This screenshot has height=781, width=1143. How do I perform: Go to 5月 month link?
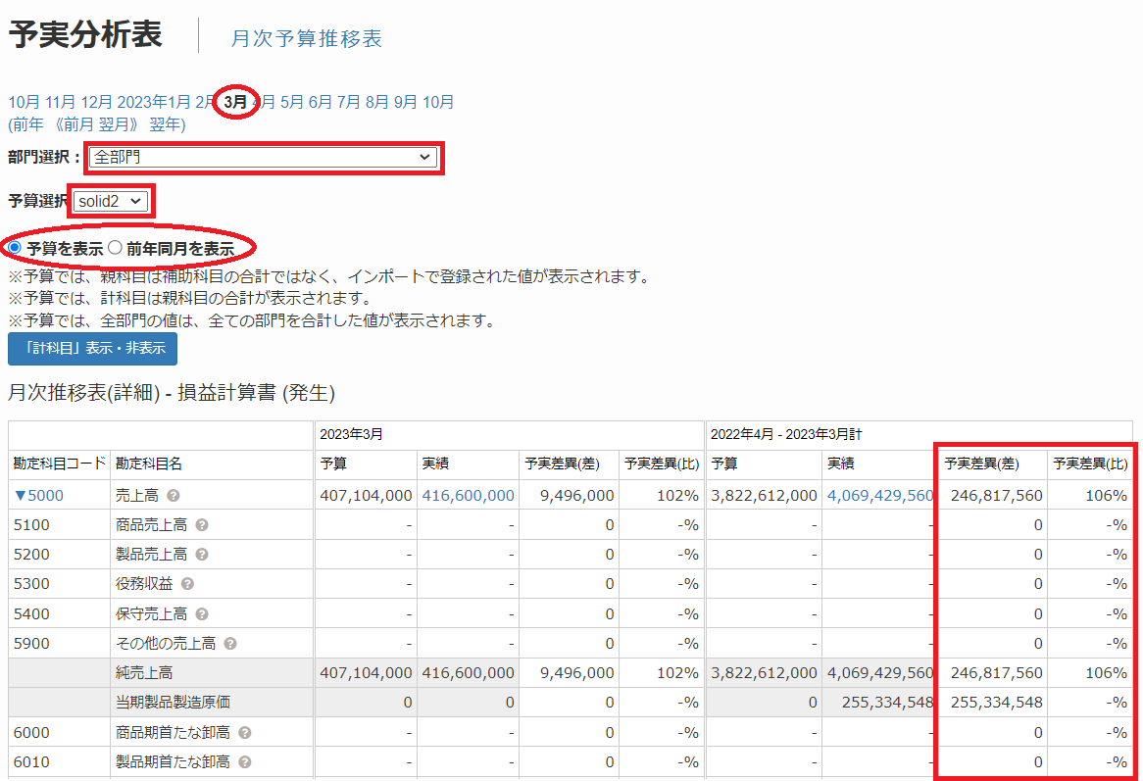tap(291, 102)
